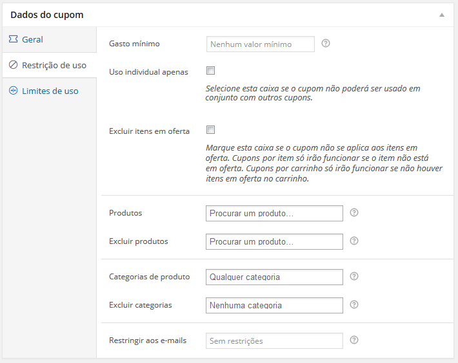Screen dimensions: 458x363
Task: Click the Gasto mínimo input field
Action: (260, 44)
